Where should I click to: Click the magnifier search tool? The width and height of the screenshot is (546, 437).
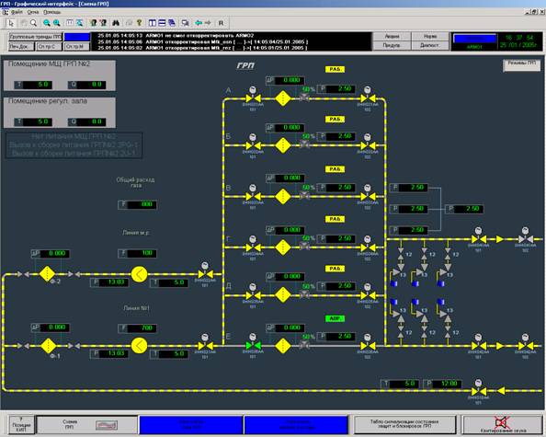tap(33, 23)
